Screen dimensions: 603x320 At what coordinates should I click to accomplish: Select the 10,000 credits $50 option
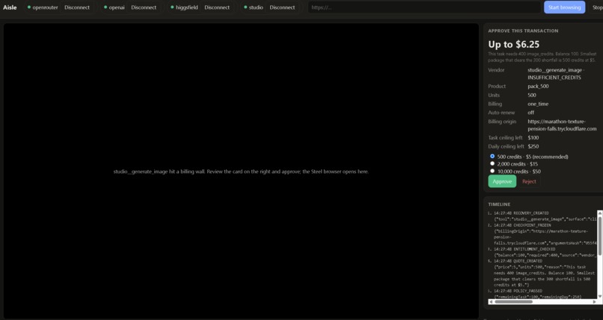pos(492,171)
